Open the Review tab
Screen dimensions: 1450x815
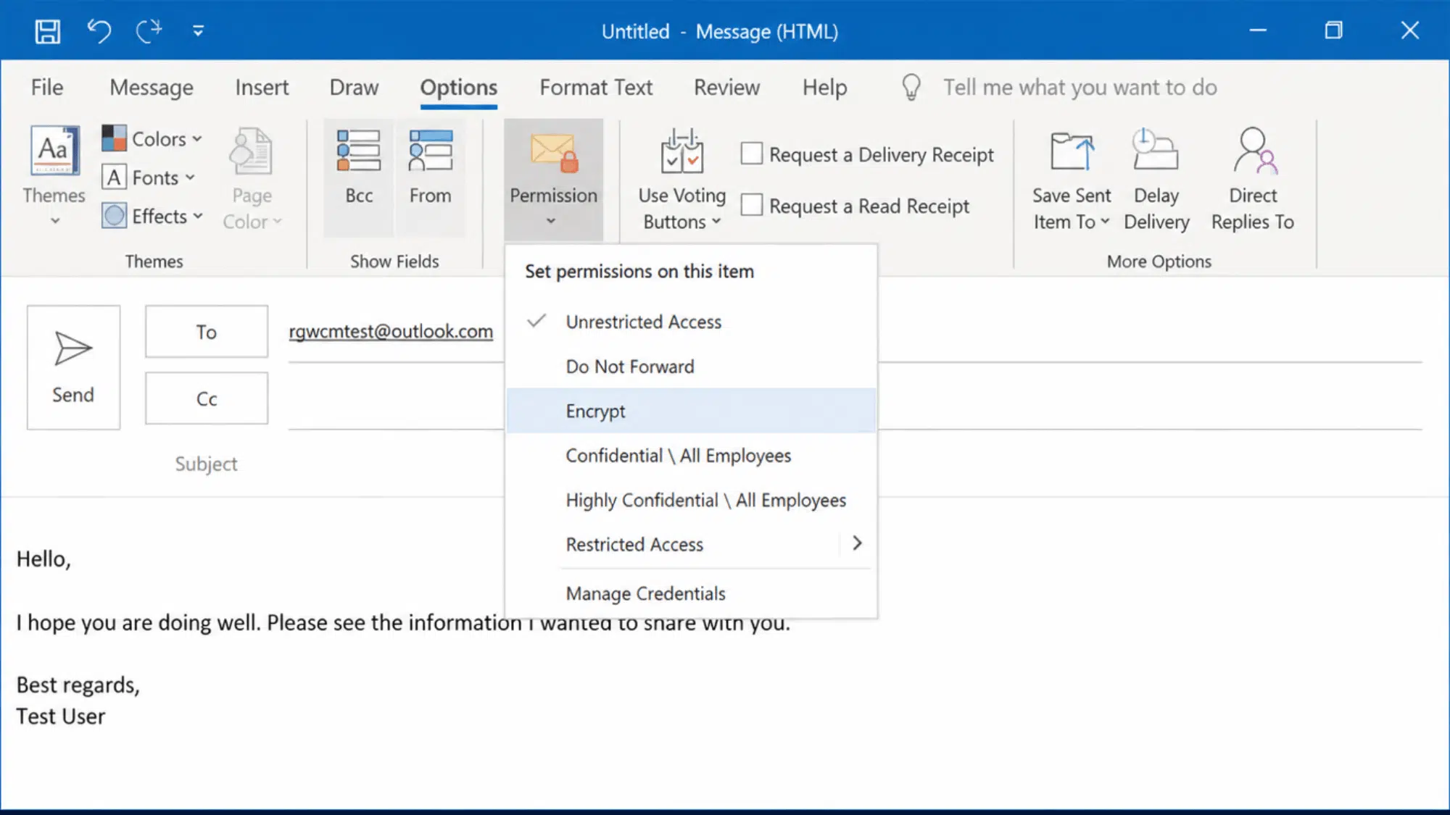tap(726, 88)
